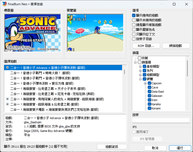193x152 pixels.
Task: Check the 顯示壓縮包名 option
Action: [134, 29]
